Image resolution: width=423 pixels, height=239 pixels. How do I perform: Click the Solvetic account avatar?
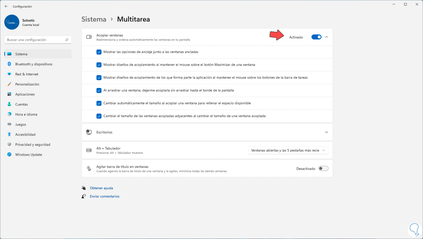click(12, 22)
